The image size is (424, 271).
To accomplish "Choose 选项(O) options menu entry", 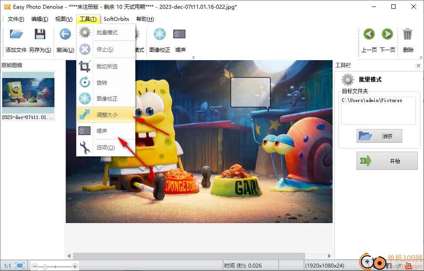I will pyautogui.click(x=106, y=148).
